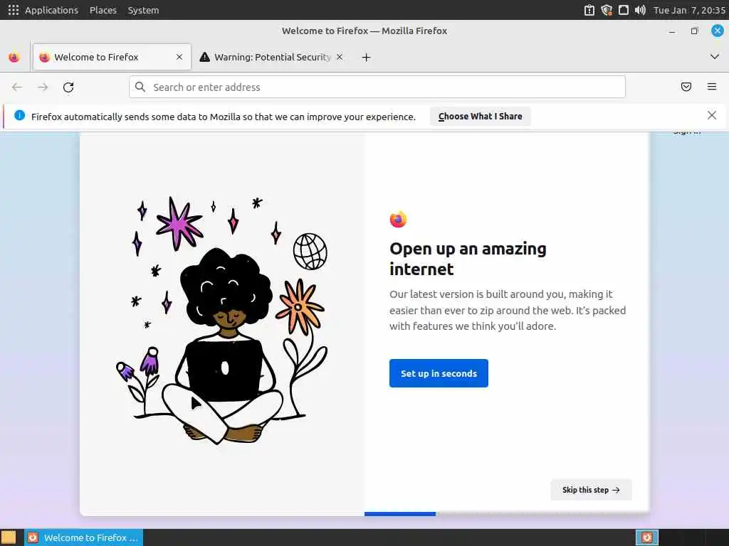Close the Firefox window with blue X
The image size is (729, 546).
pyautogui.click(x=718, y=31)
